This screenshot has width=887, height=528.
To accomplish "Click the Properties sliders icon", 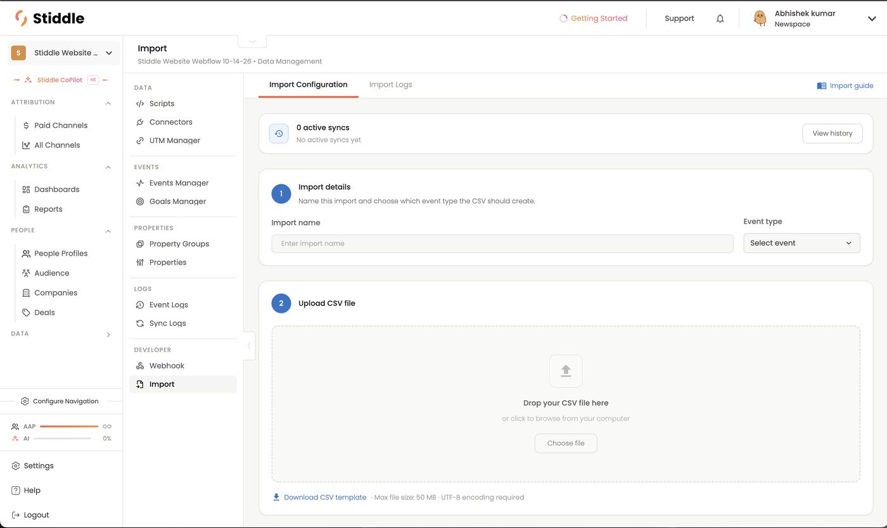I will coord(140,262).
